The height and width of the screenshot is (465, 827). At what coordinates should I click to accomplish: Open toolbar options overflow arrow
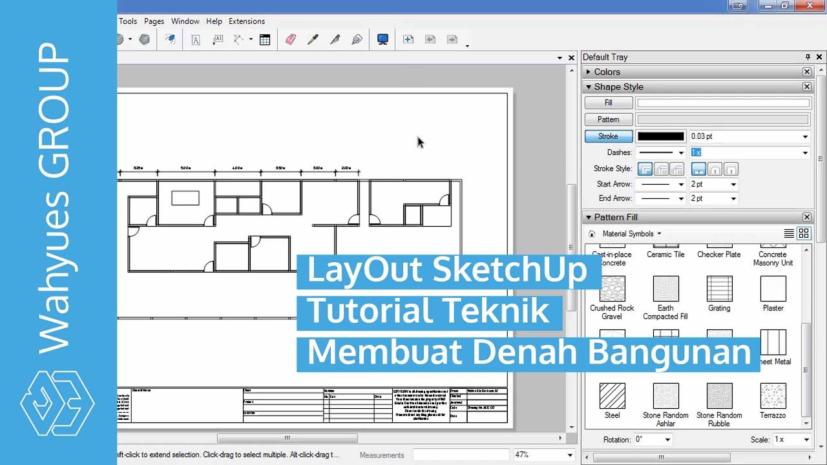coord(467,46)
